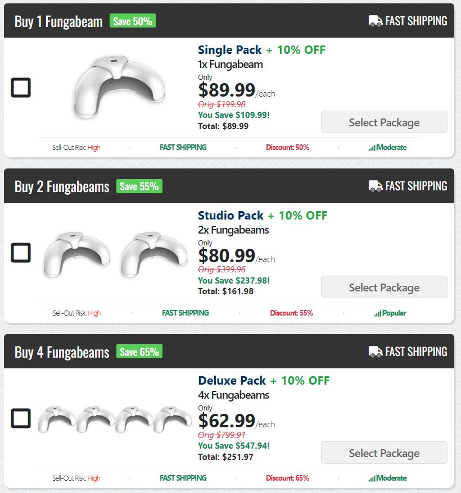Click signal bars icon beside Popular
Viewport: 461px width, 493px height.
click(x=378, y=313)
